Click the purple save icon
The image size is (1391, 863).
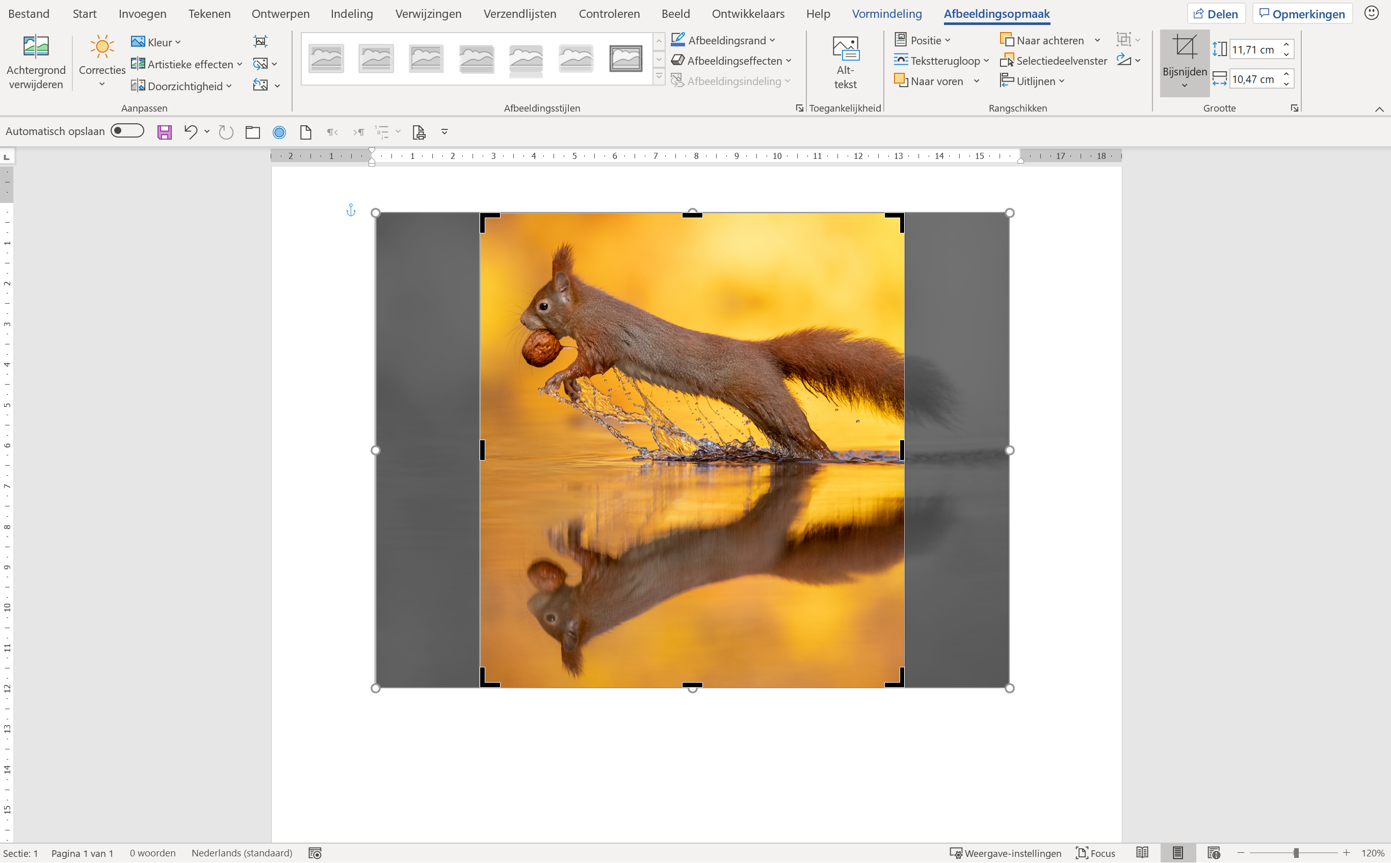165,132
